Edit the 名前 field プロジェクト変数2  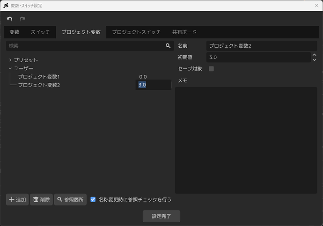tap(262, 46)
